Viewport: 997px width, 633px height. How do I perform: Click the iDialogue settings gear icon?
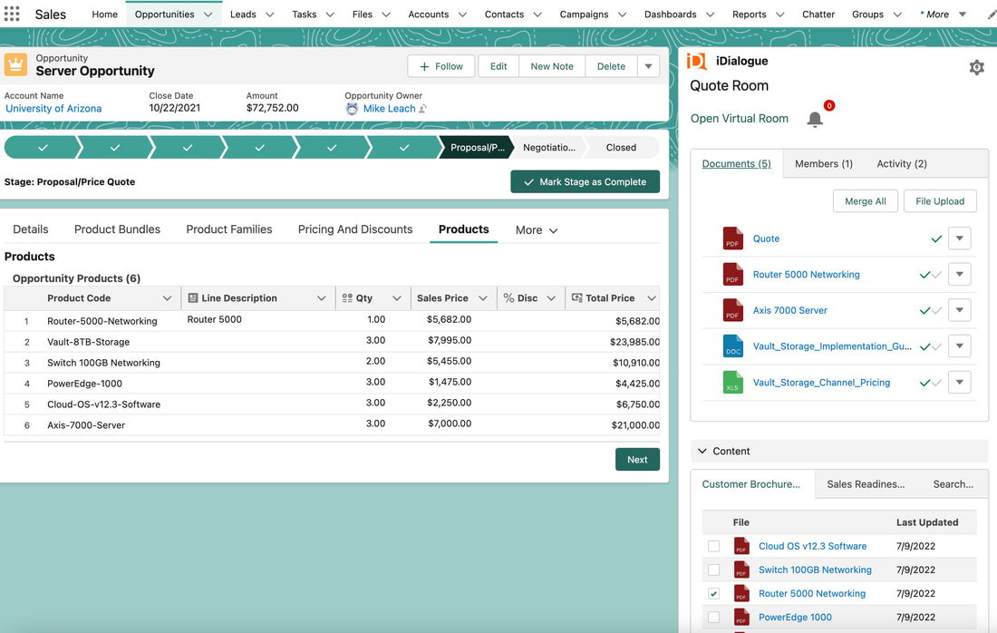click(x=977, y=67)
